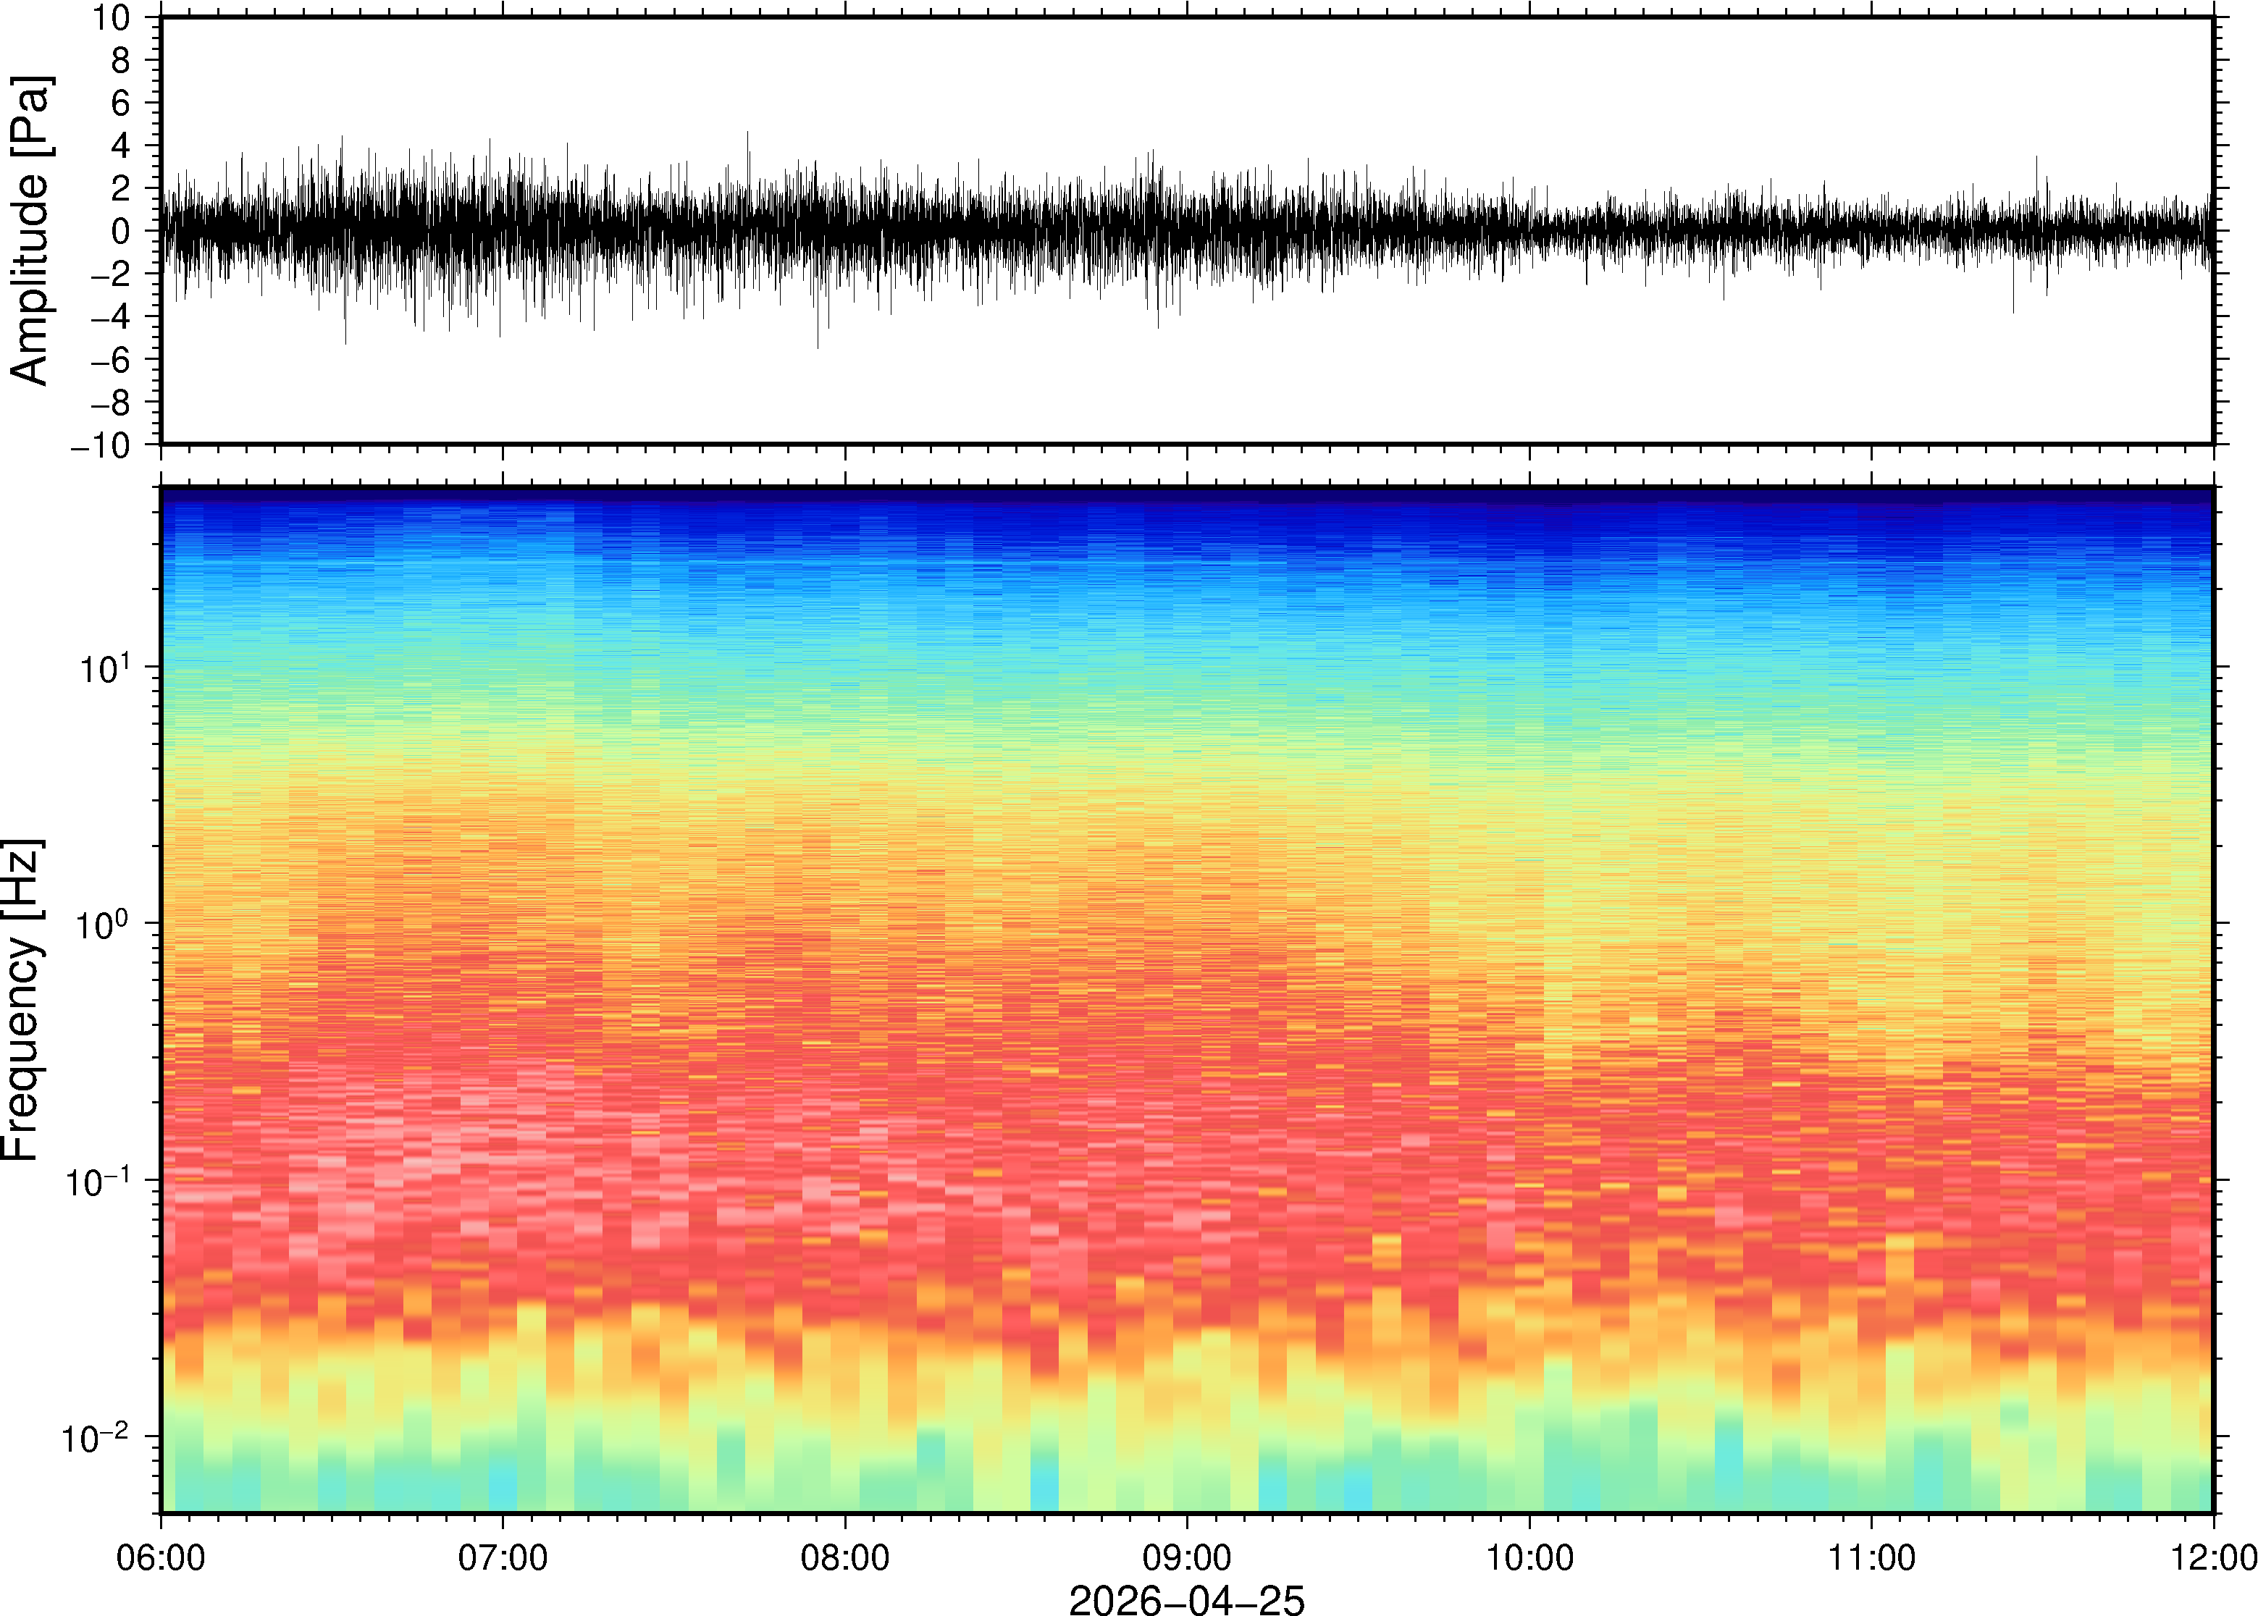Click the top 10 amplitude tick label

(112, 18)
